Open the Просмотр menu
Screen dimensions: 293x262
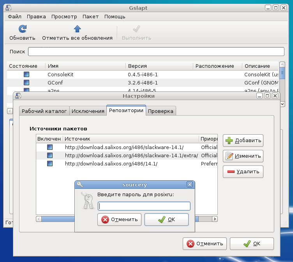tap(64, 17)
